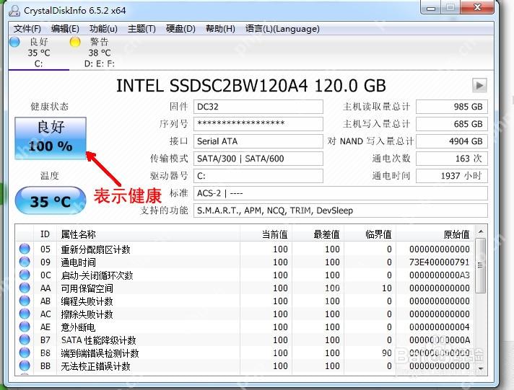Viewport: 514px width, 390px height.
Task: Close the CrystalDiskInfo window
Action: [477, 7]
